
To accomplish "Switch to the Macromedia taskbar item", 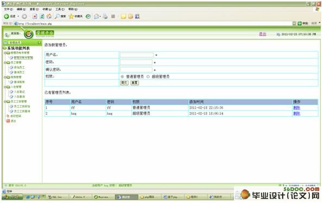I will coord(103,197).
